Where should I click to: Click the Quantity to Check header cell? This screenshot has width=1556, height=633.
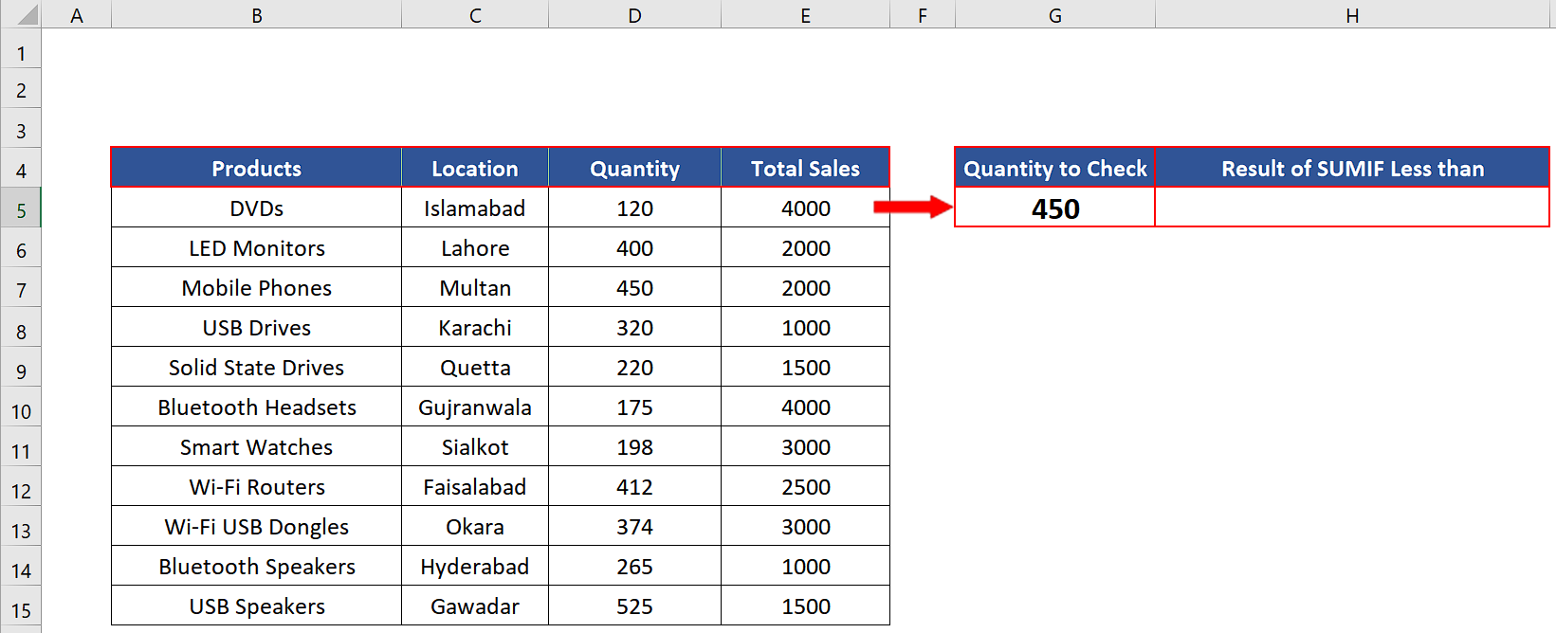pos(1055,168)
